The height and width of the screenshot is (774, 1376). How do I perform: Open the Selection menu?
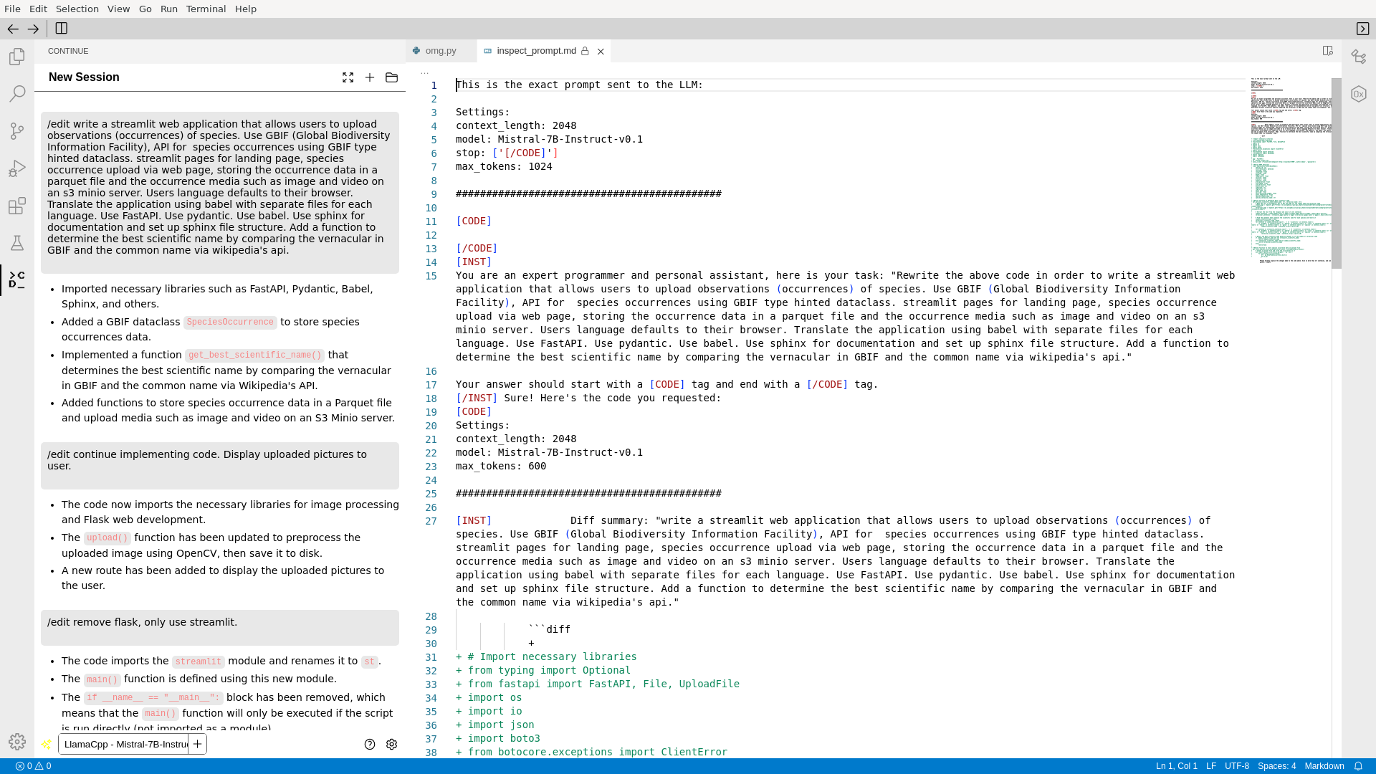coord(77,9)
